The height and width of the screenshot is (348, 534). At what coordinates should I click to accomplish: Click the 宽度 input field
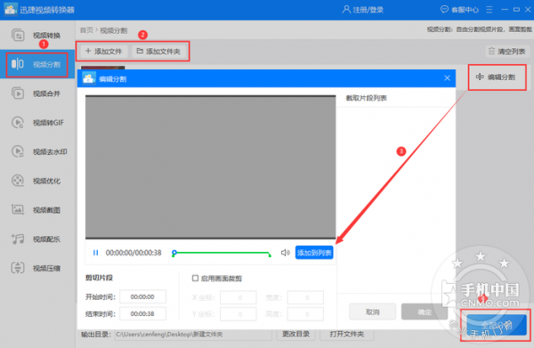tap(305, 297)
